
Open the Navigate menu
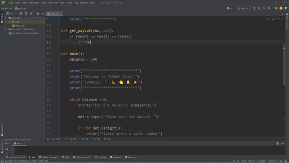click(34, 3)
